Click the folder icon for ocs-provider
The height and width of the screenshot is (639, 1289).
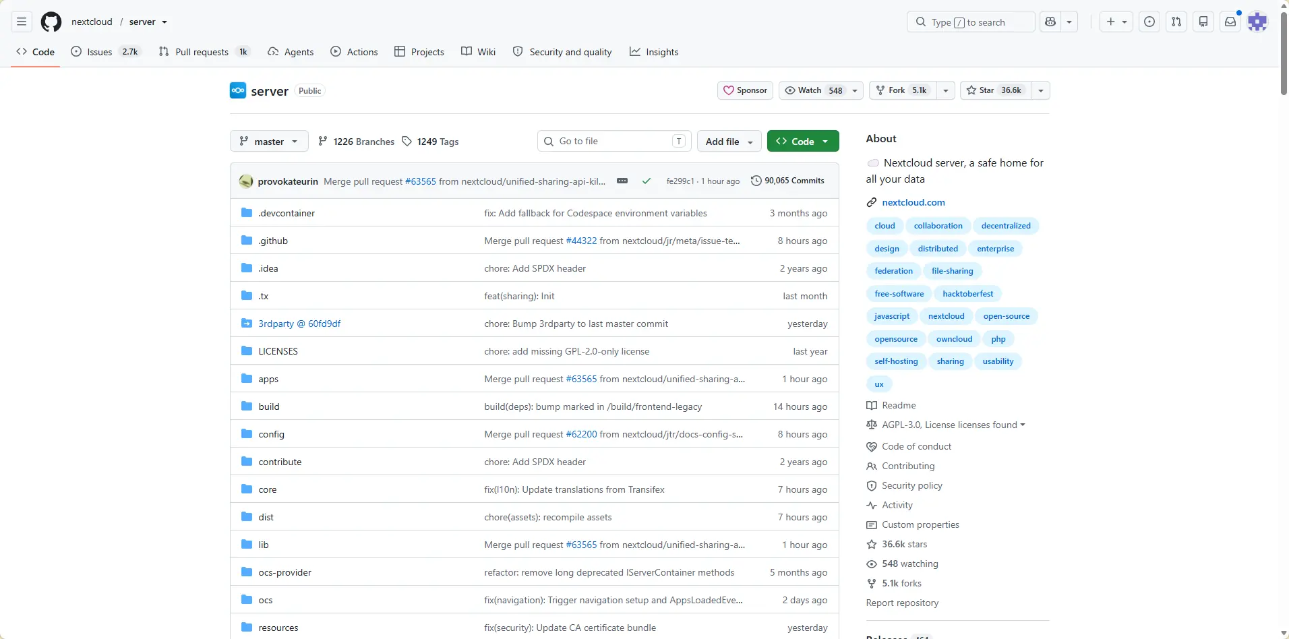coord(247,572)
